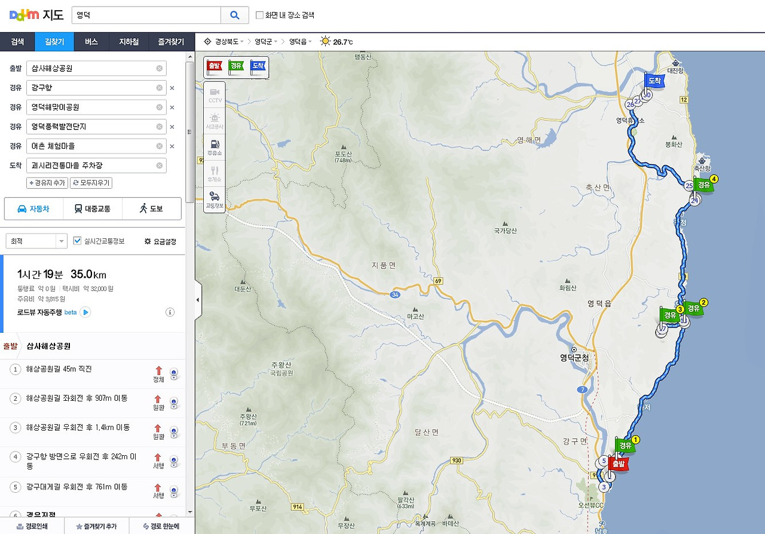The image size is (765, 534).
Task: Open the 영덕읍 town dropdown
Action: [x=301, y=42]
